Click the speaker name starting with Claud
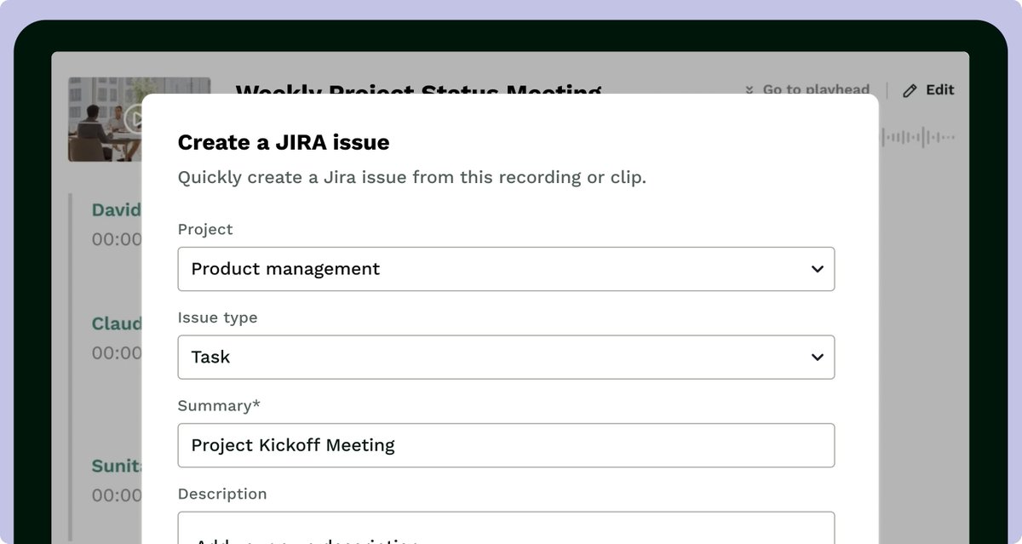This screenshot has height=544, width=1022. click(x=117, y=324)
